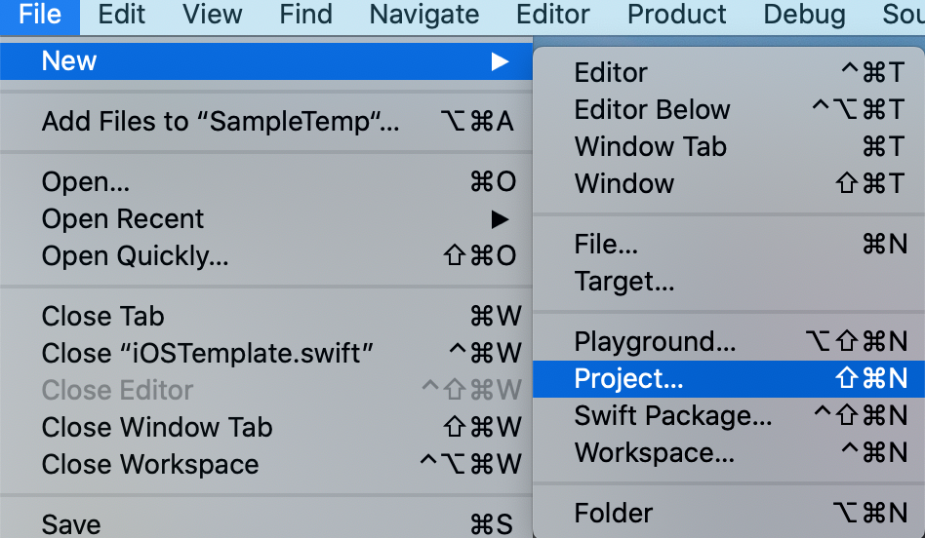Open a new Window Tab

coord(729,147)
